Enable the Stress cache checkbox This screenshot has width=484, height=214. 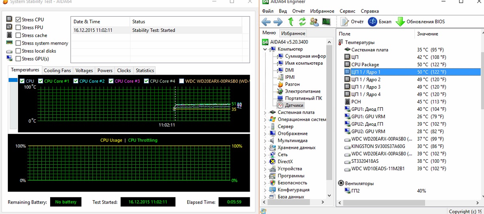[x=18, y=35]
